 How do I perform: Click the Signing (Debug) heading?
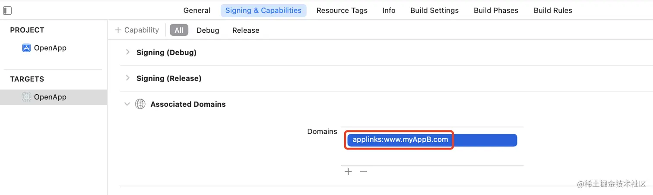point(166,53)
